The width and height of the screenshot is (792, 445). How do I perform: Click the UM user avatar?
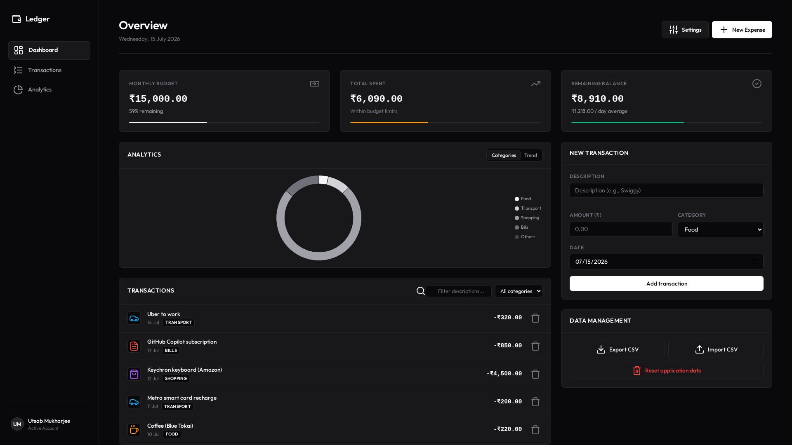pos(17,424)
